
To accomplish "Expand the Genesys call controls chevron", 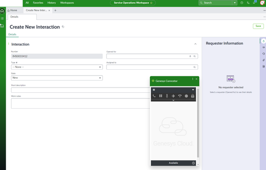I will click(x=173, y=100).
